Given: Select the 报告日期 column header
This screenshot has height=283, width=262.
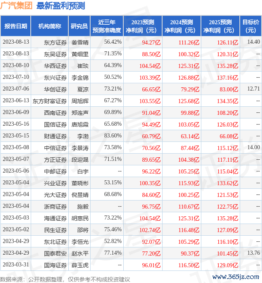Looking at the screenshot, I should [16, 26].
